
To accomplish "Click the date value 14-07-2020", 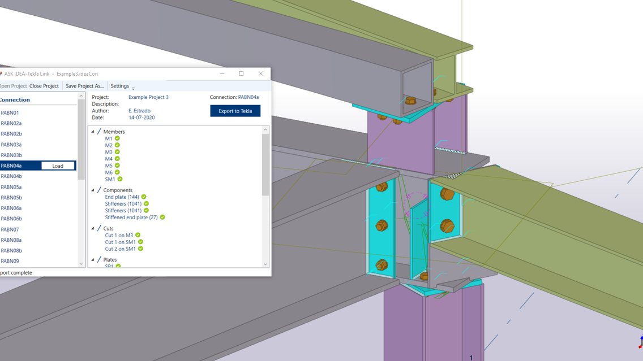I will point(142,118).
